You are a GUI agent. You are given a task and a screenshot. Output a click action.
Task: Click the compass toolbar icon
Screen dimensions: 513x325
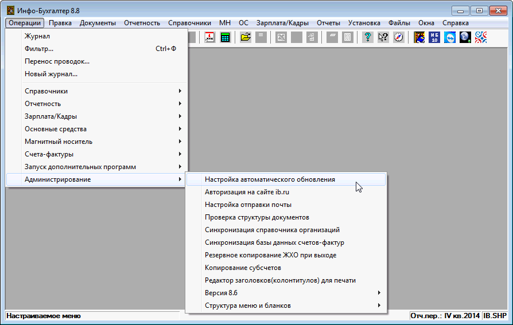[398, 37]
